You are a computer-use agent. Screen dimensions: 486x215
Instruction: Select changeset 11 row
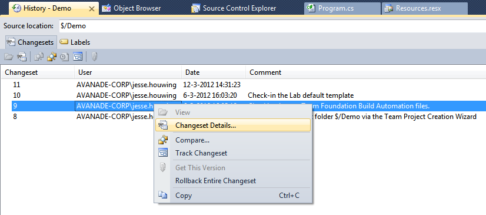[243, 85]
